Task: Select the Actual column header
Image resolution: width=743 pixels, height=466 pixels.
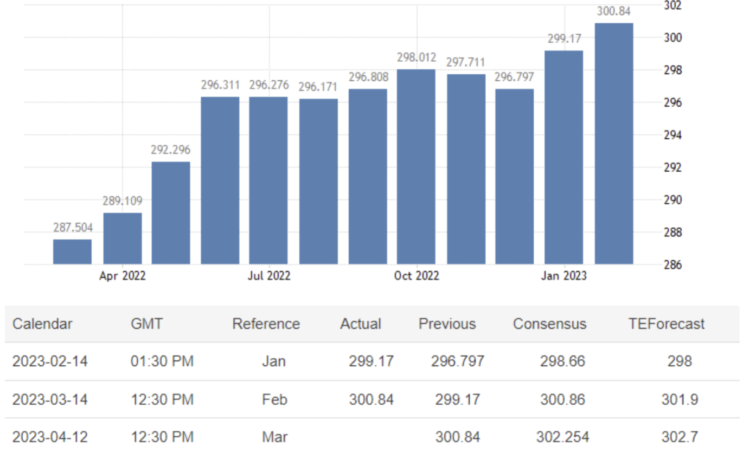Action: 360,324
